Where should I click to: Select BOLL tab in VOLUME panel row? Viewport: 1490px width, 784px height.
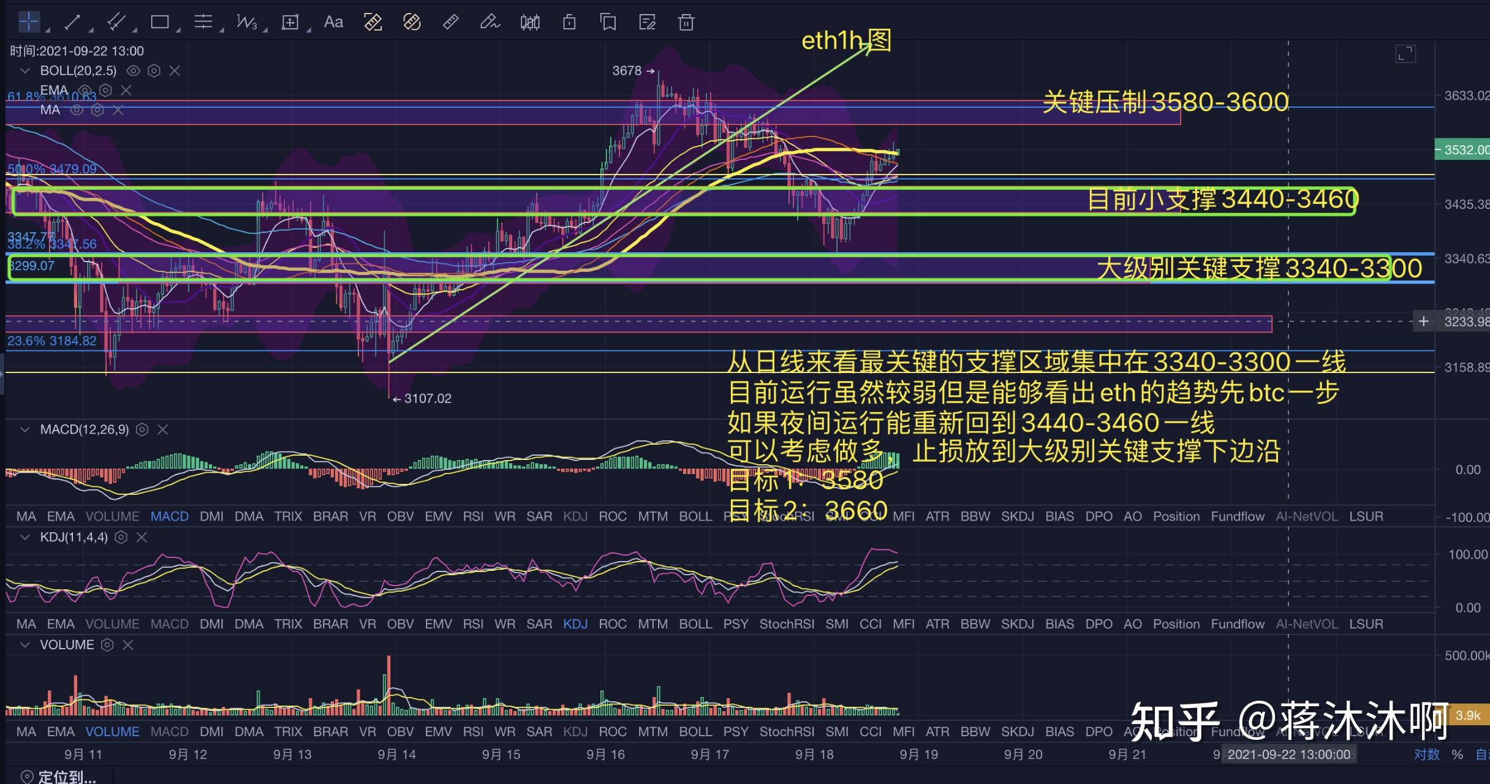[x=695, y=732]
